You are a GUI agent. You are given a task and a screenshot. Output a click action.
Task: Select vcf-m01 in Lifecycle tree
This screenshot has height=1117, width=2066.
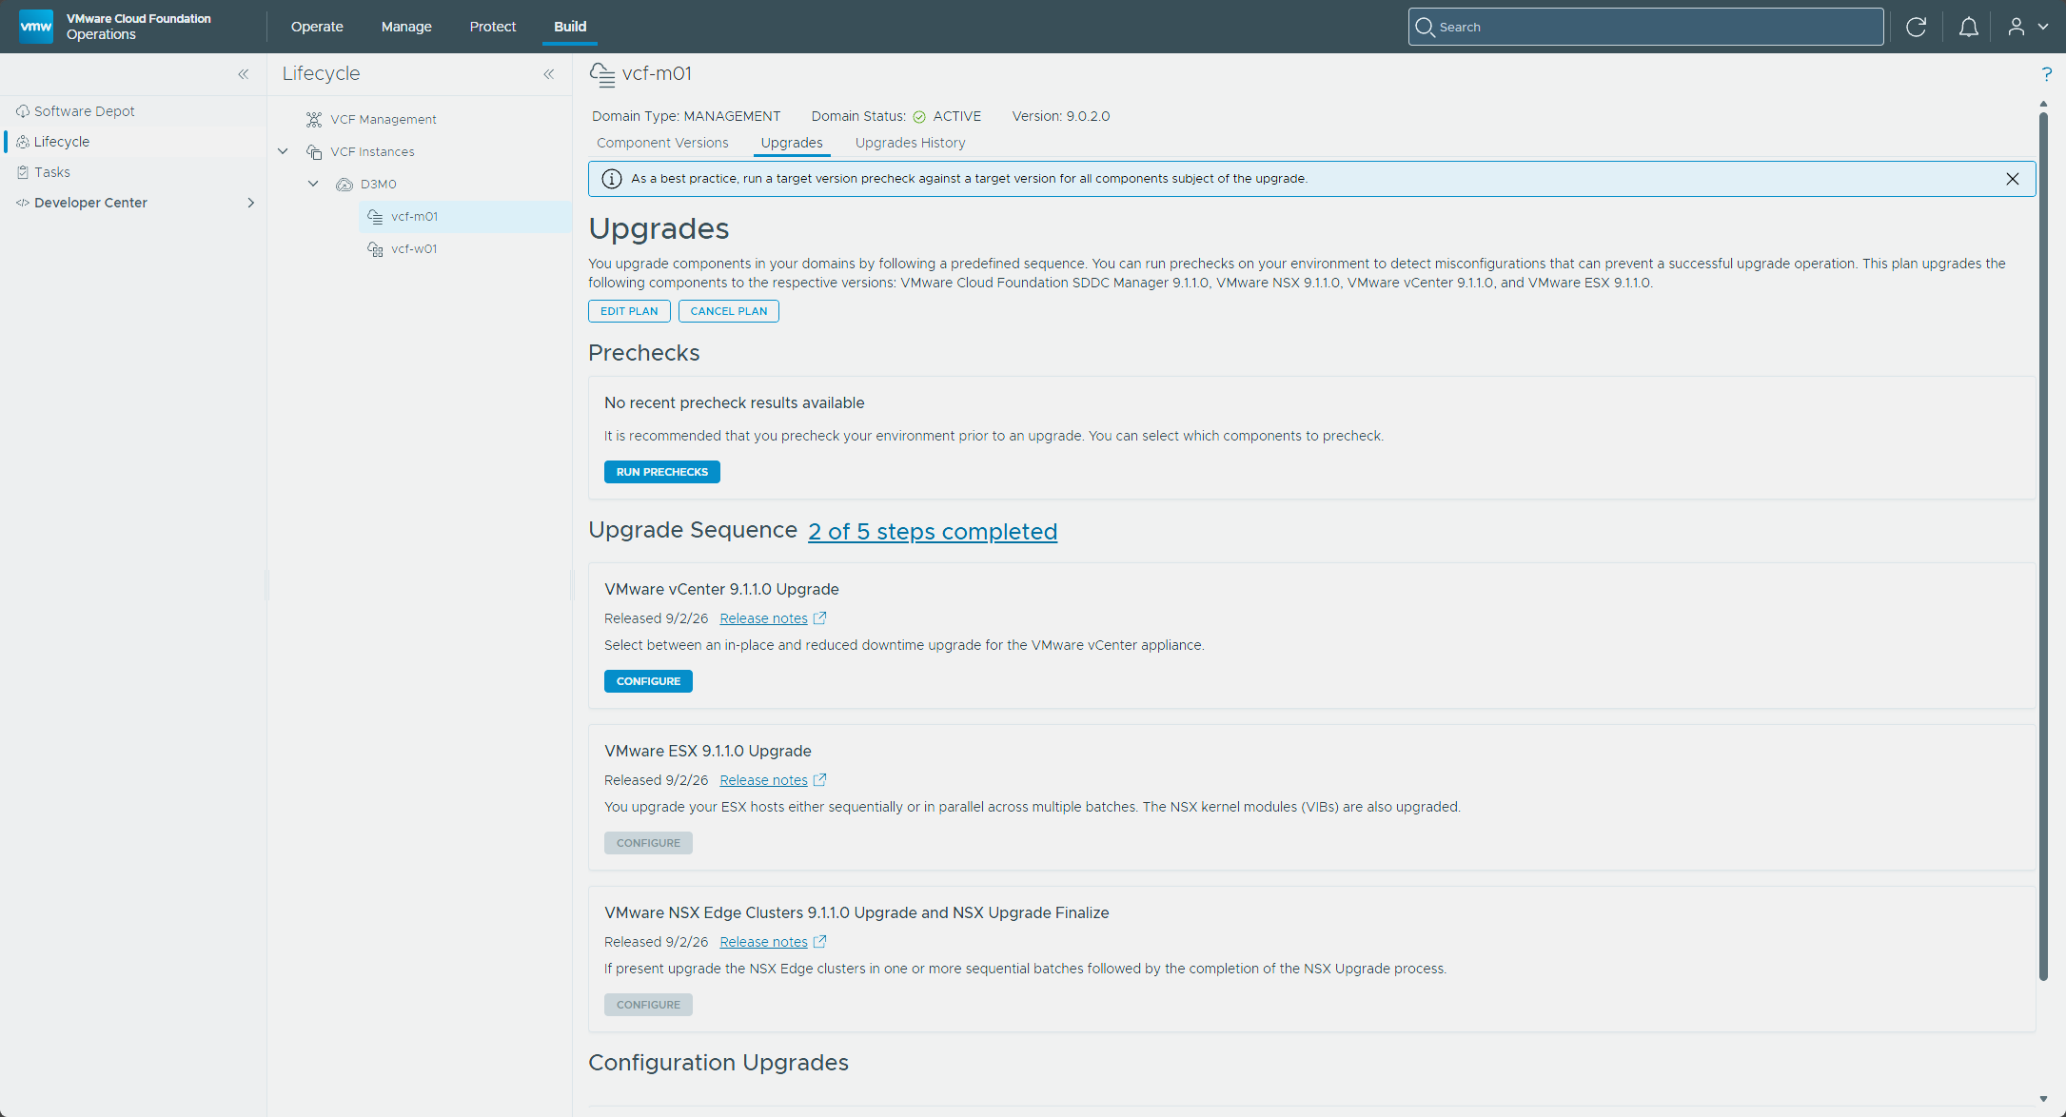(414, 216)
